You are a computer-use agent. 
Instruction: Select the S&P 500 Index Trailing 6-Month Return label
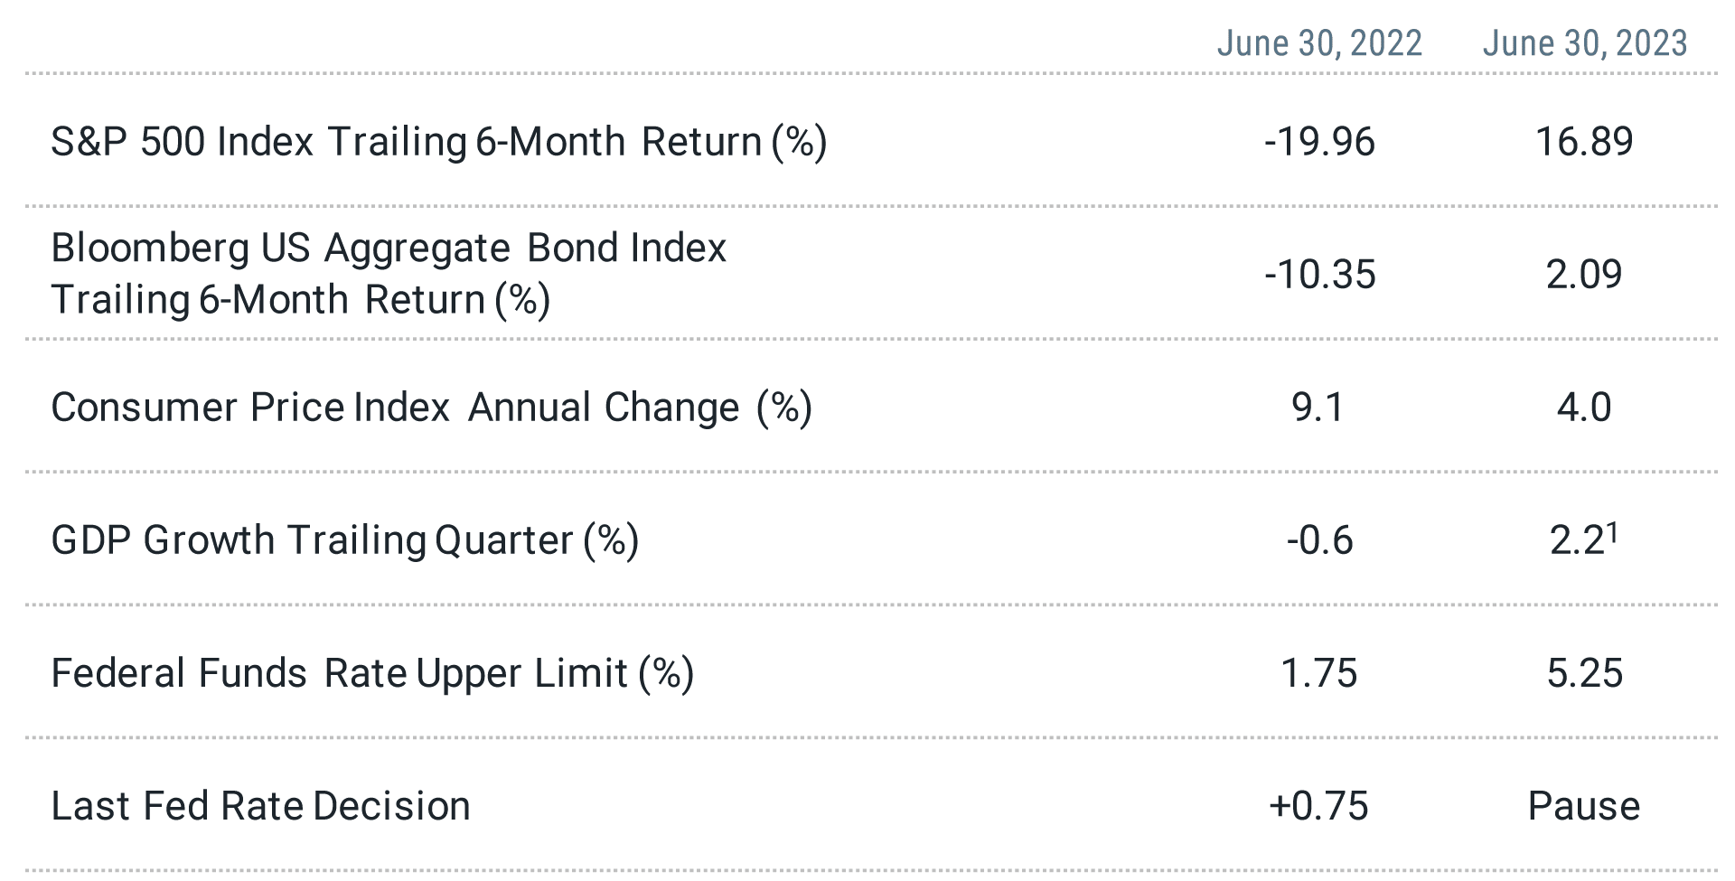[439, 142]
